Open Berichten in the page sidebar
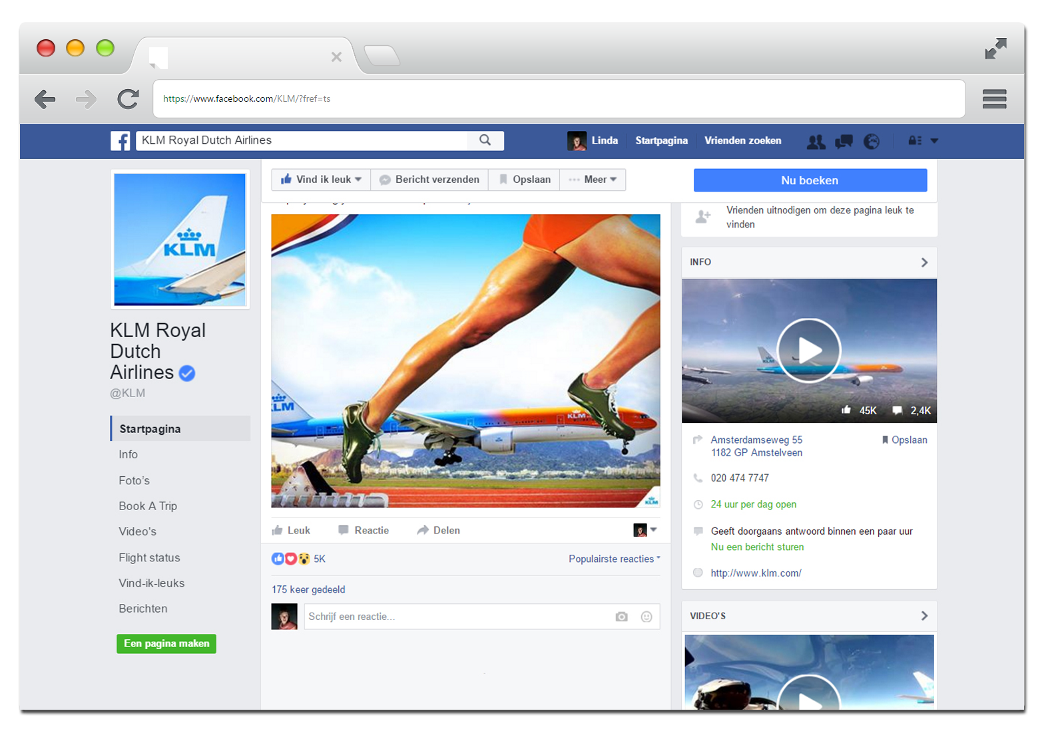The image size is (1048, 733). [x=143, y=609]
